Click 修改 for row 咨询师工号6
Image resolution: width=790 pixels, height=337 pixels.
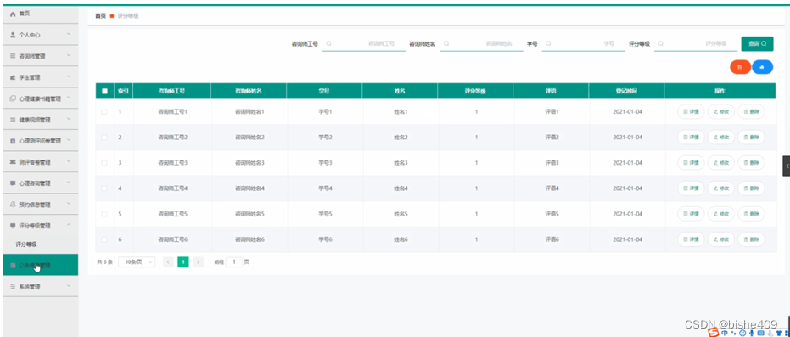point(721,239)
